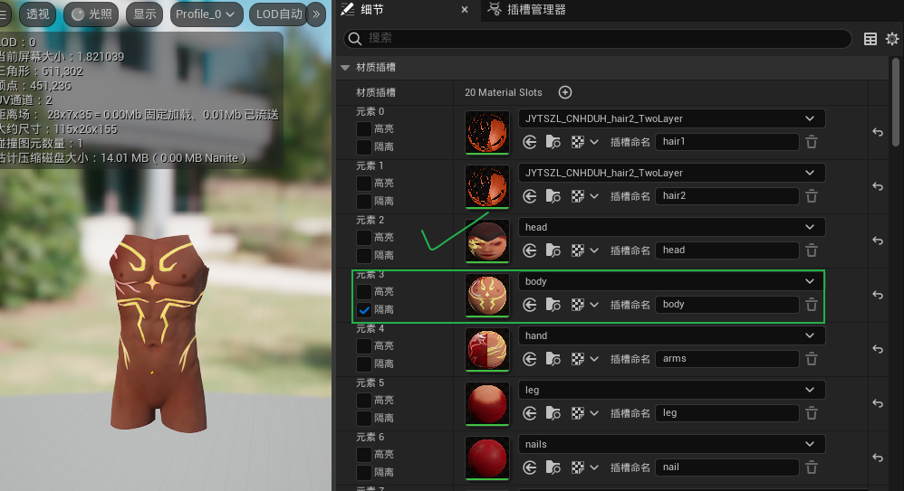Enable highlight checkbox for element 5
This screenshot has width=904, height=491.
point(364,400)
